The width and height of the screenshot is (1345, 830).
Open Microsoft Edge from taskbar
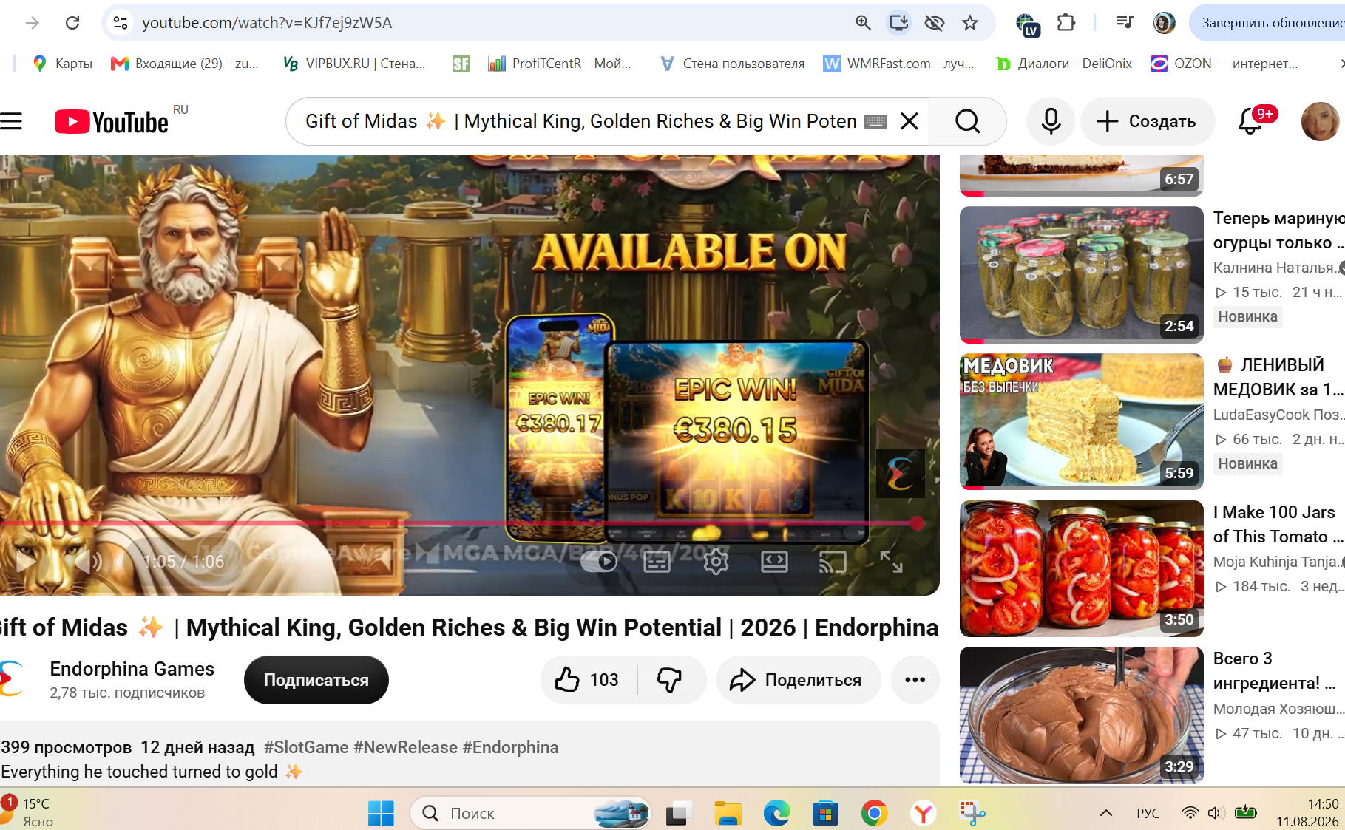(777, 814)
